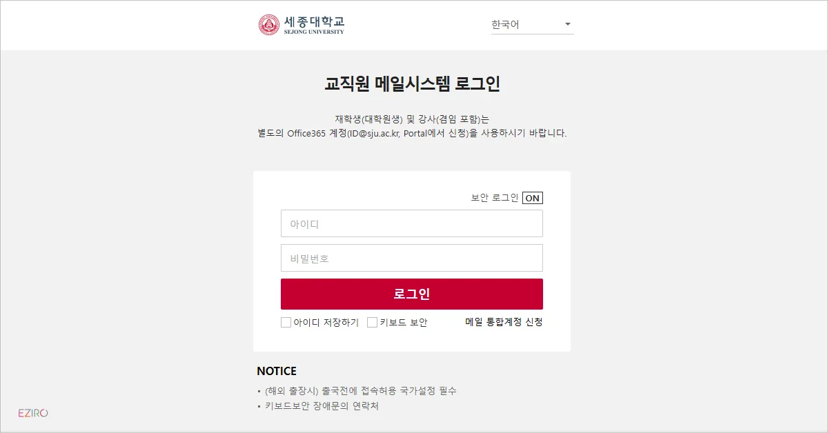Select the 비밀번호 password field
The height and width of the screenshot is (433, 828).
(411, 258)
